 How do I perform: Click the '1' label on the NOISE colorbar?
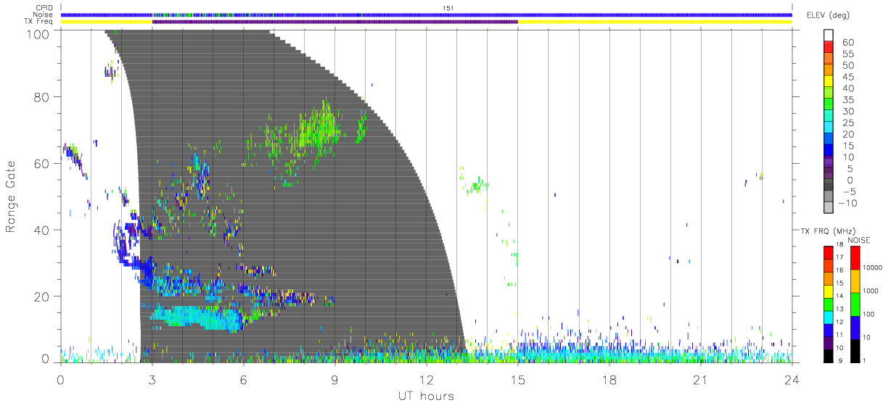tap(863, 360)
